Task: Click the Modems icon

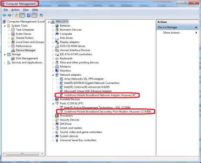Action: coord(57,67)
